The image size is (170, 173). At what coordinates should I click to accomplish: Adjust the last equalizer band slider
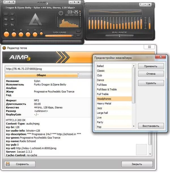tap(141, 23)
